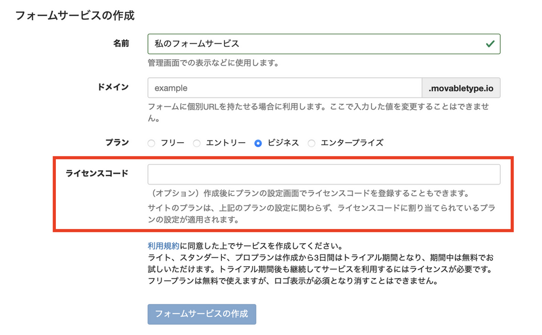Click the help text 管理画面での表示などに使用します
Viewport: 542px width, 335px height.
point(213,63)
